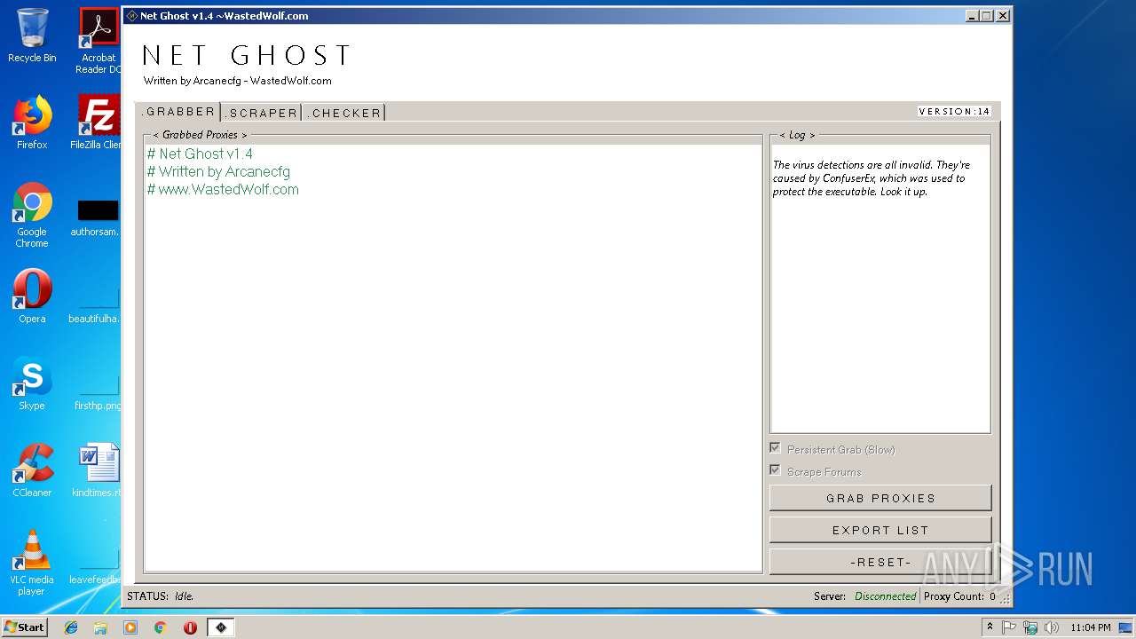
Task: Open Windows Media Player from taskbar
Action: tap(130, 627)
